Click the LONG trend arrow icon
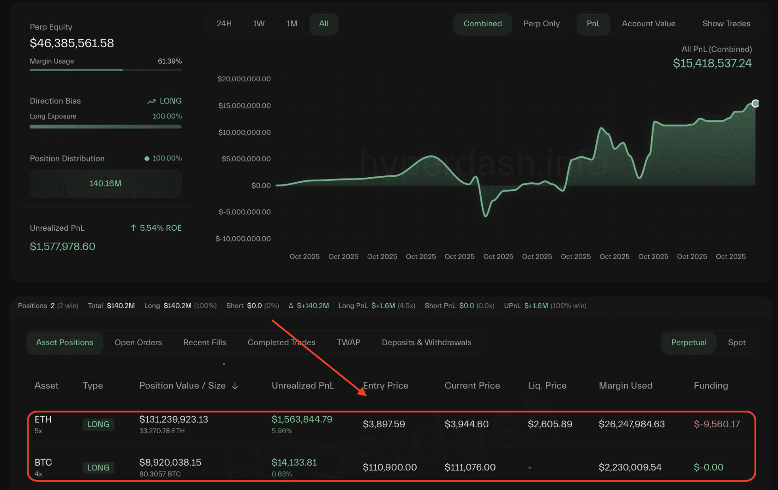Viewport: 778px width, 490px height. point(151,101)
